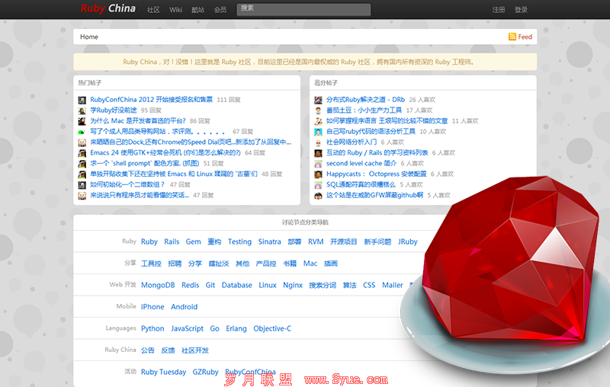Click avatar beside shell prompt post
Viewport: 610px width, 387px height.
click(82, 164)
